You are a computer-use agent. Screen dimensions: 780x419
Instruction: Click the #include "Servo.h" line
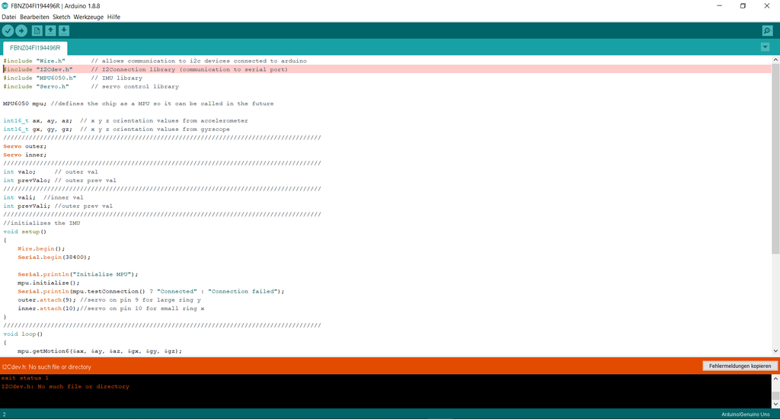[x=91, y=87]
